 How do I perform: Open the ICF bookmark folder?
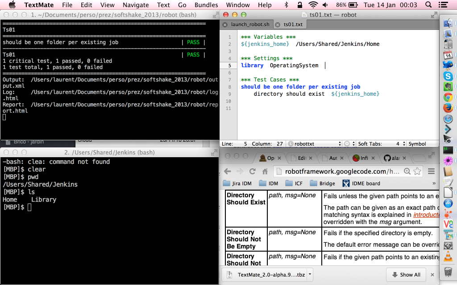294,183
